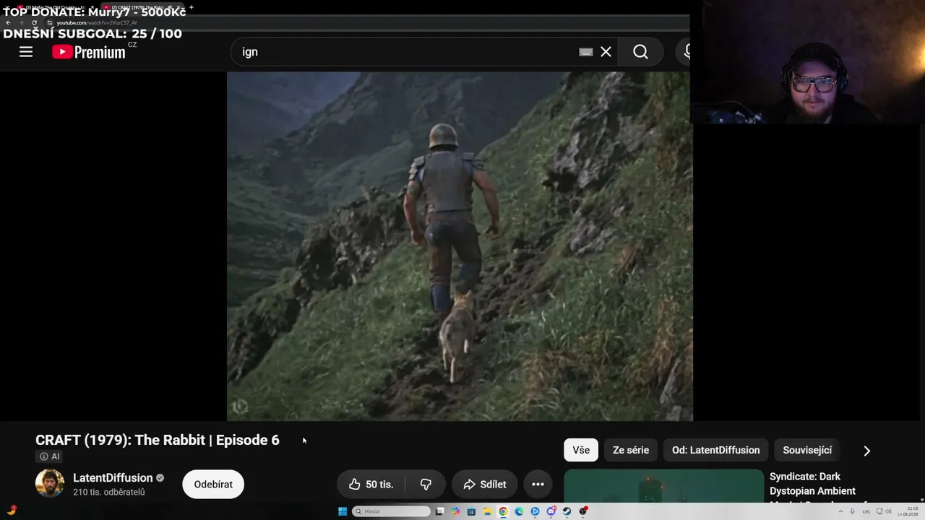Open the LatentDiffusion channel avatar
This screenshot has height=520, width=925.
(x=50, y=484)
